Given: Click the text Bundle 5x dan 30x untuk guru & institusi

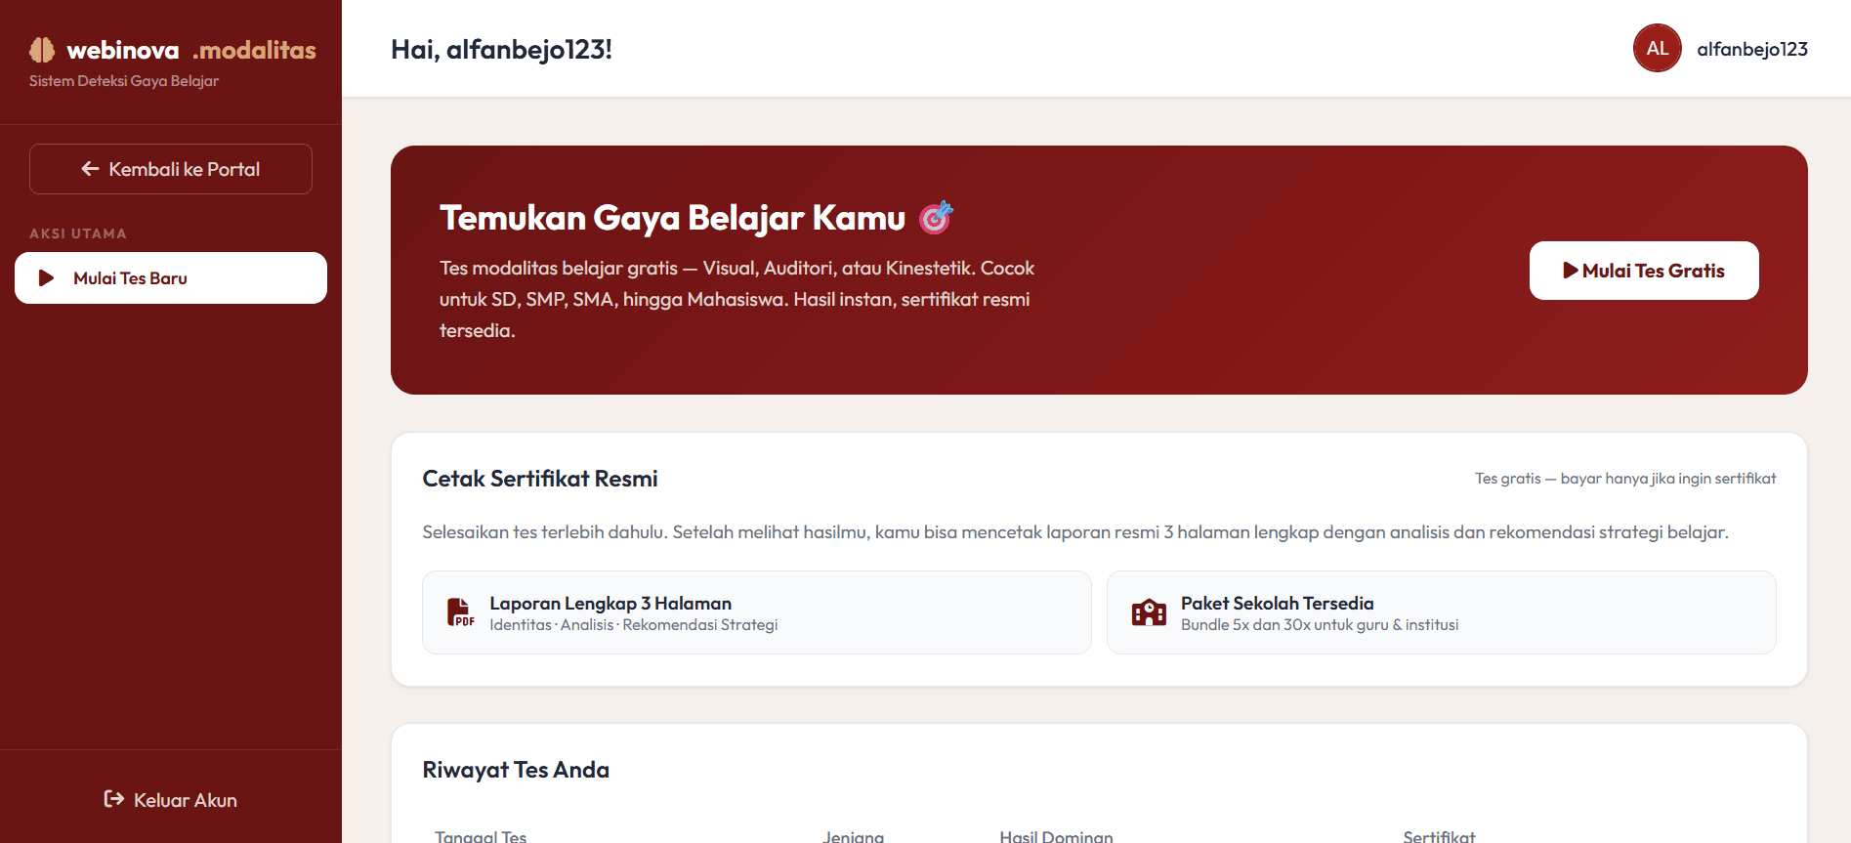Looking at the screenshot, I should 1320,625.
